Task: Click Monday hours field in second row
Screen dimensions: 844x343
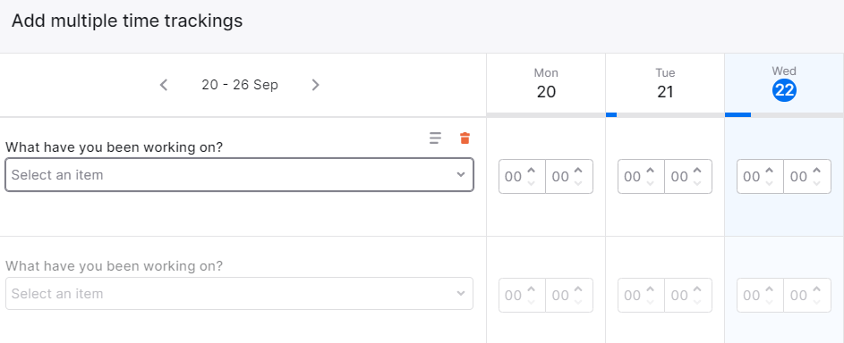Action: coord(522,296)
